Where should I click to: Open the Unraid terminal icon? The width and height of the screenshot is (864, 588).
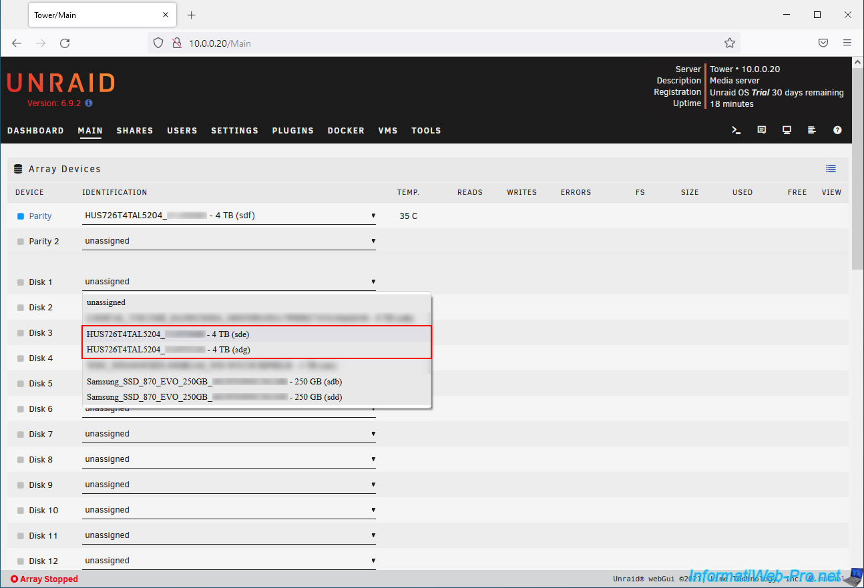tap(736, 130)
